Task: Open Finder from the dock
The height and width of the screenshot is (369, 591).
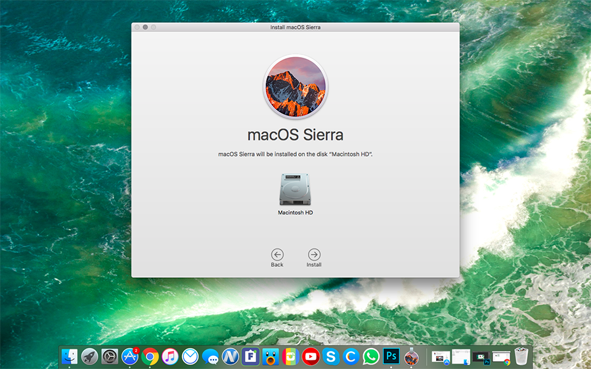Action: click(70, 357)
